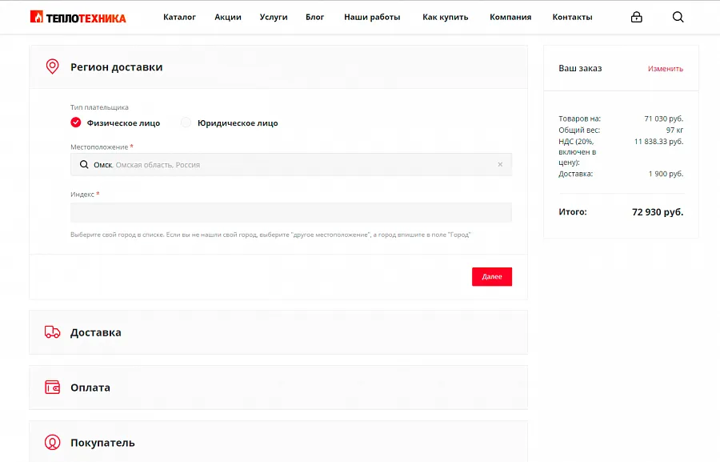Click the Ваш заказ heading

pyautogui.click(x=580, y=68)
